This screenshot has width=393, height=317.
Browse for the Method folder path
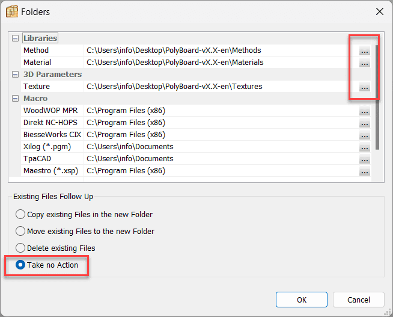click(365, 51)
